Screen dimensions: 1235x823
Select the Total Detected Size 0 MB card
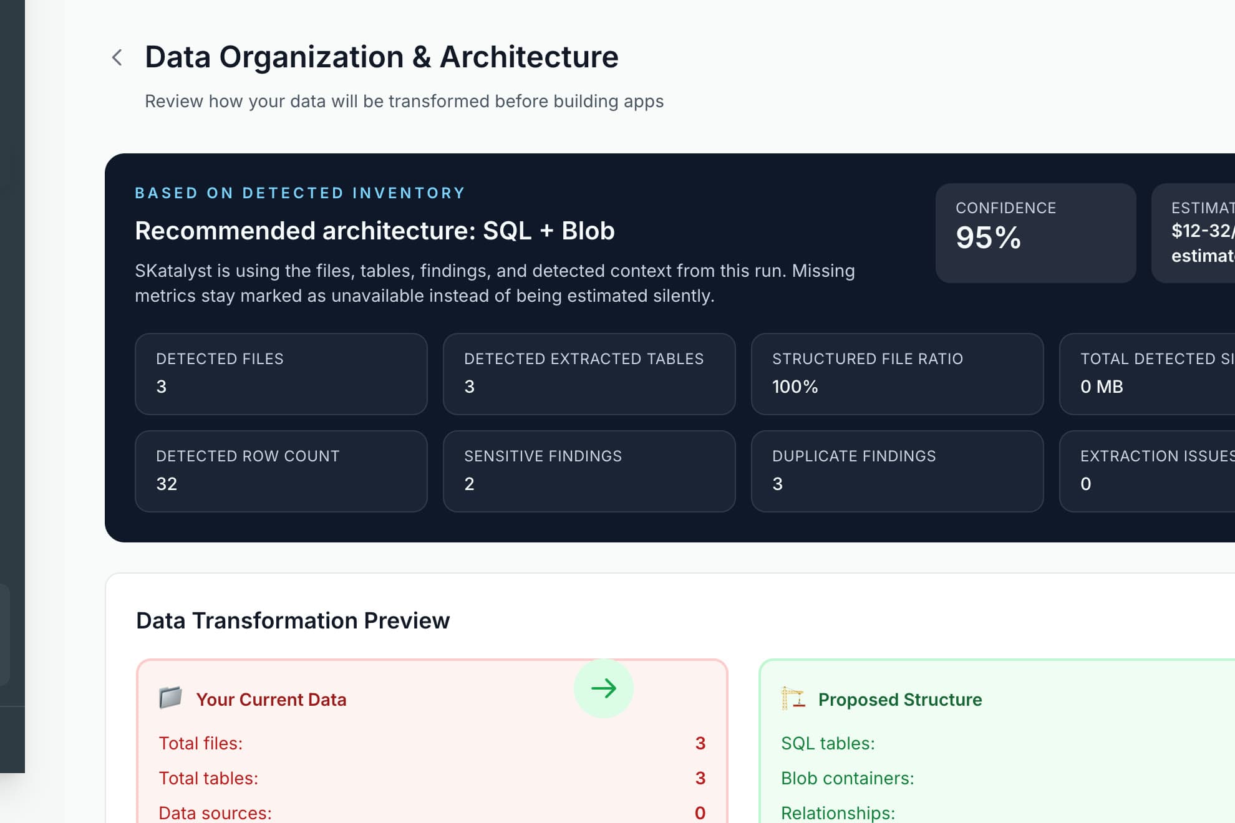[x=1148, y=374]
